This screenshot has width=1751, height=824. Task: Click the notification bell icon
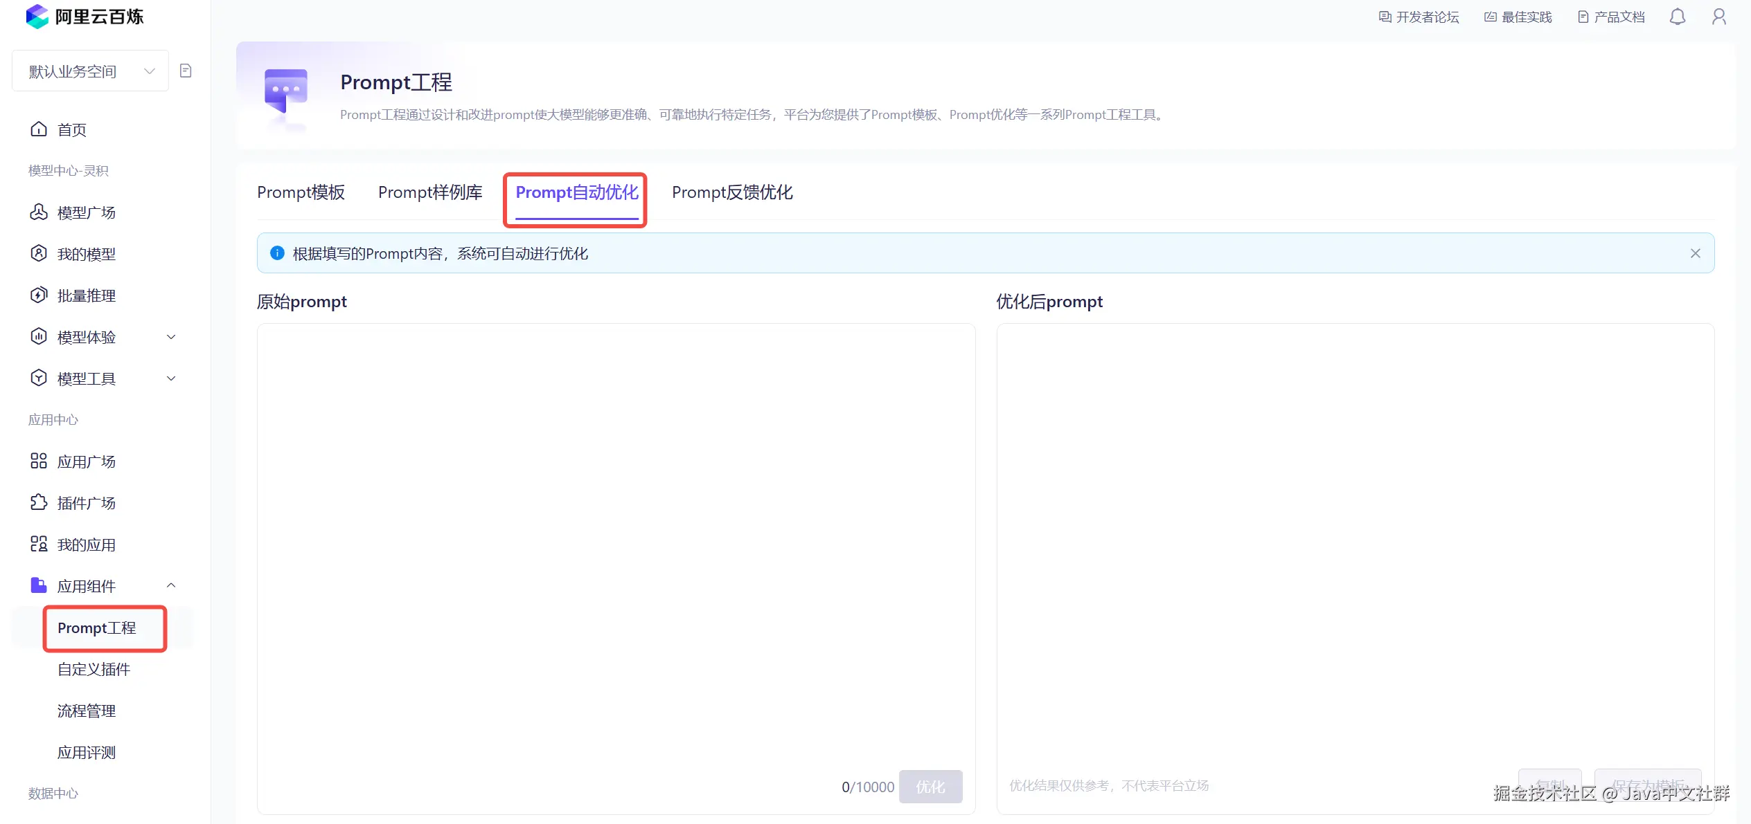coord(1677,17)
